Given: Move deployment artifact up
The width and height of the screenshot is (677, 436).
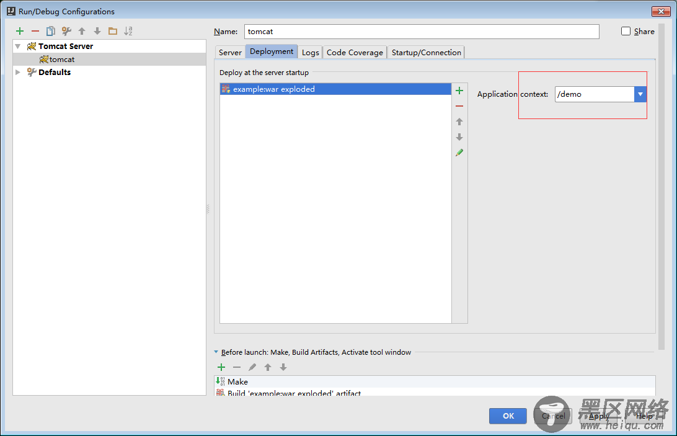Looking at the screenshot, I should tap(459, 122).
